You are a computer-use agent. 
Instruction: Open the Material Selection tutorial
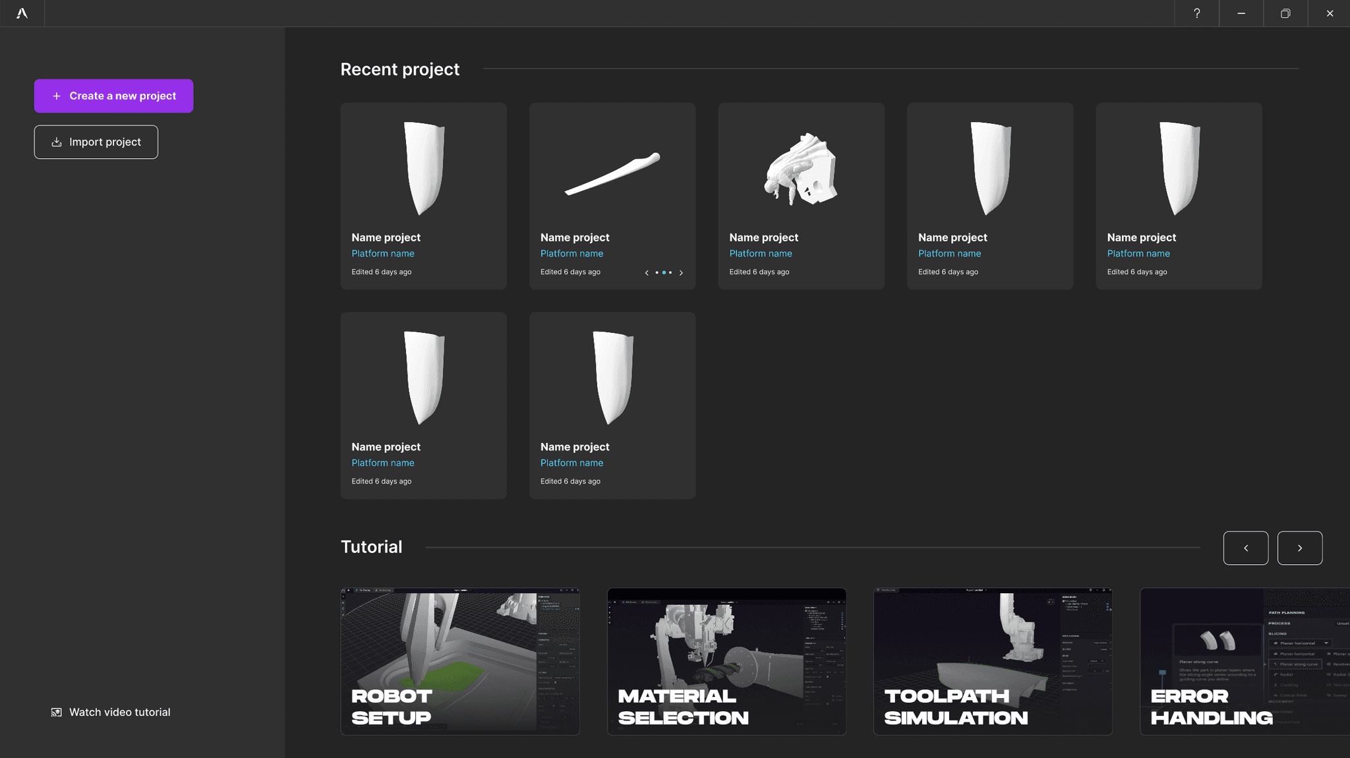[726, 661]
